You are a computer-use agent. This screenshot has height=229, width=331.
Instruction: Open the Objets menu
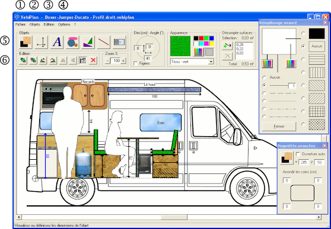pos(34,24)
